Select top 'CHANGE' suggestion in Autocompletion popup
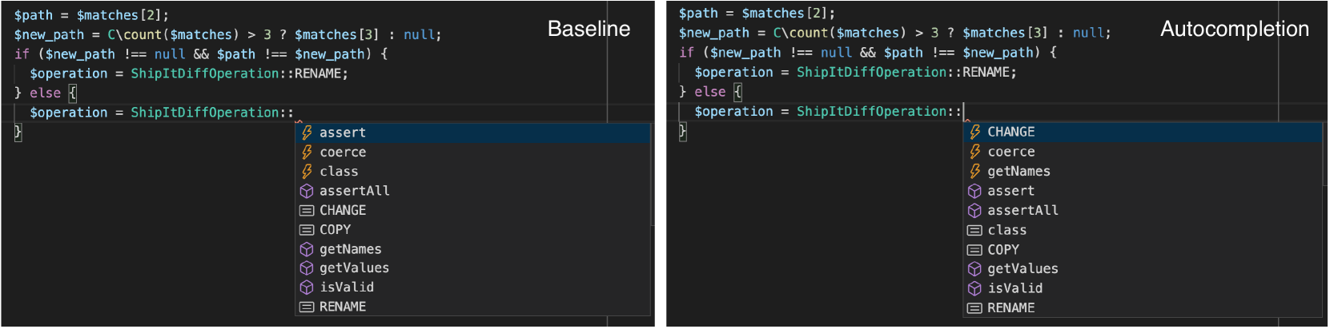The image size is (1330, 329). [1143, 132]
